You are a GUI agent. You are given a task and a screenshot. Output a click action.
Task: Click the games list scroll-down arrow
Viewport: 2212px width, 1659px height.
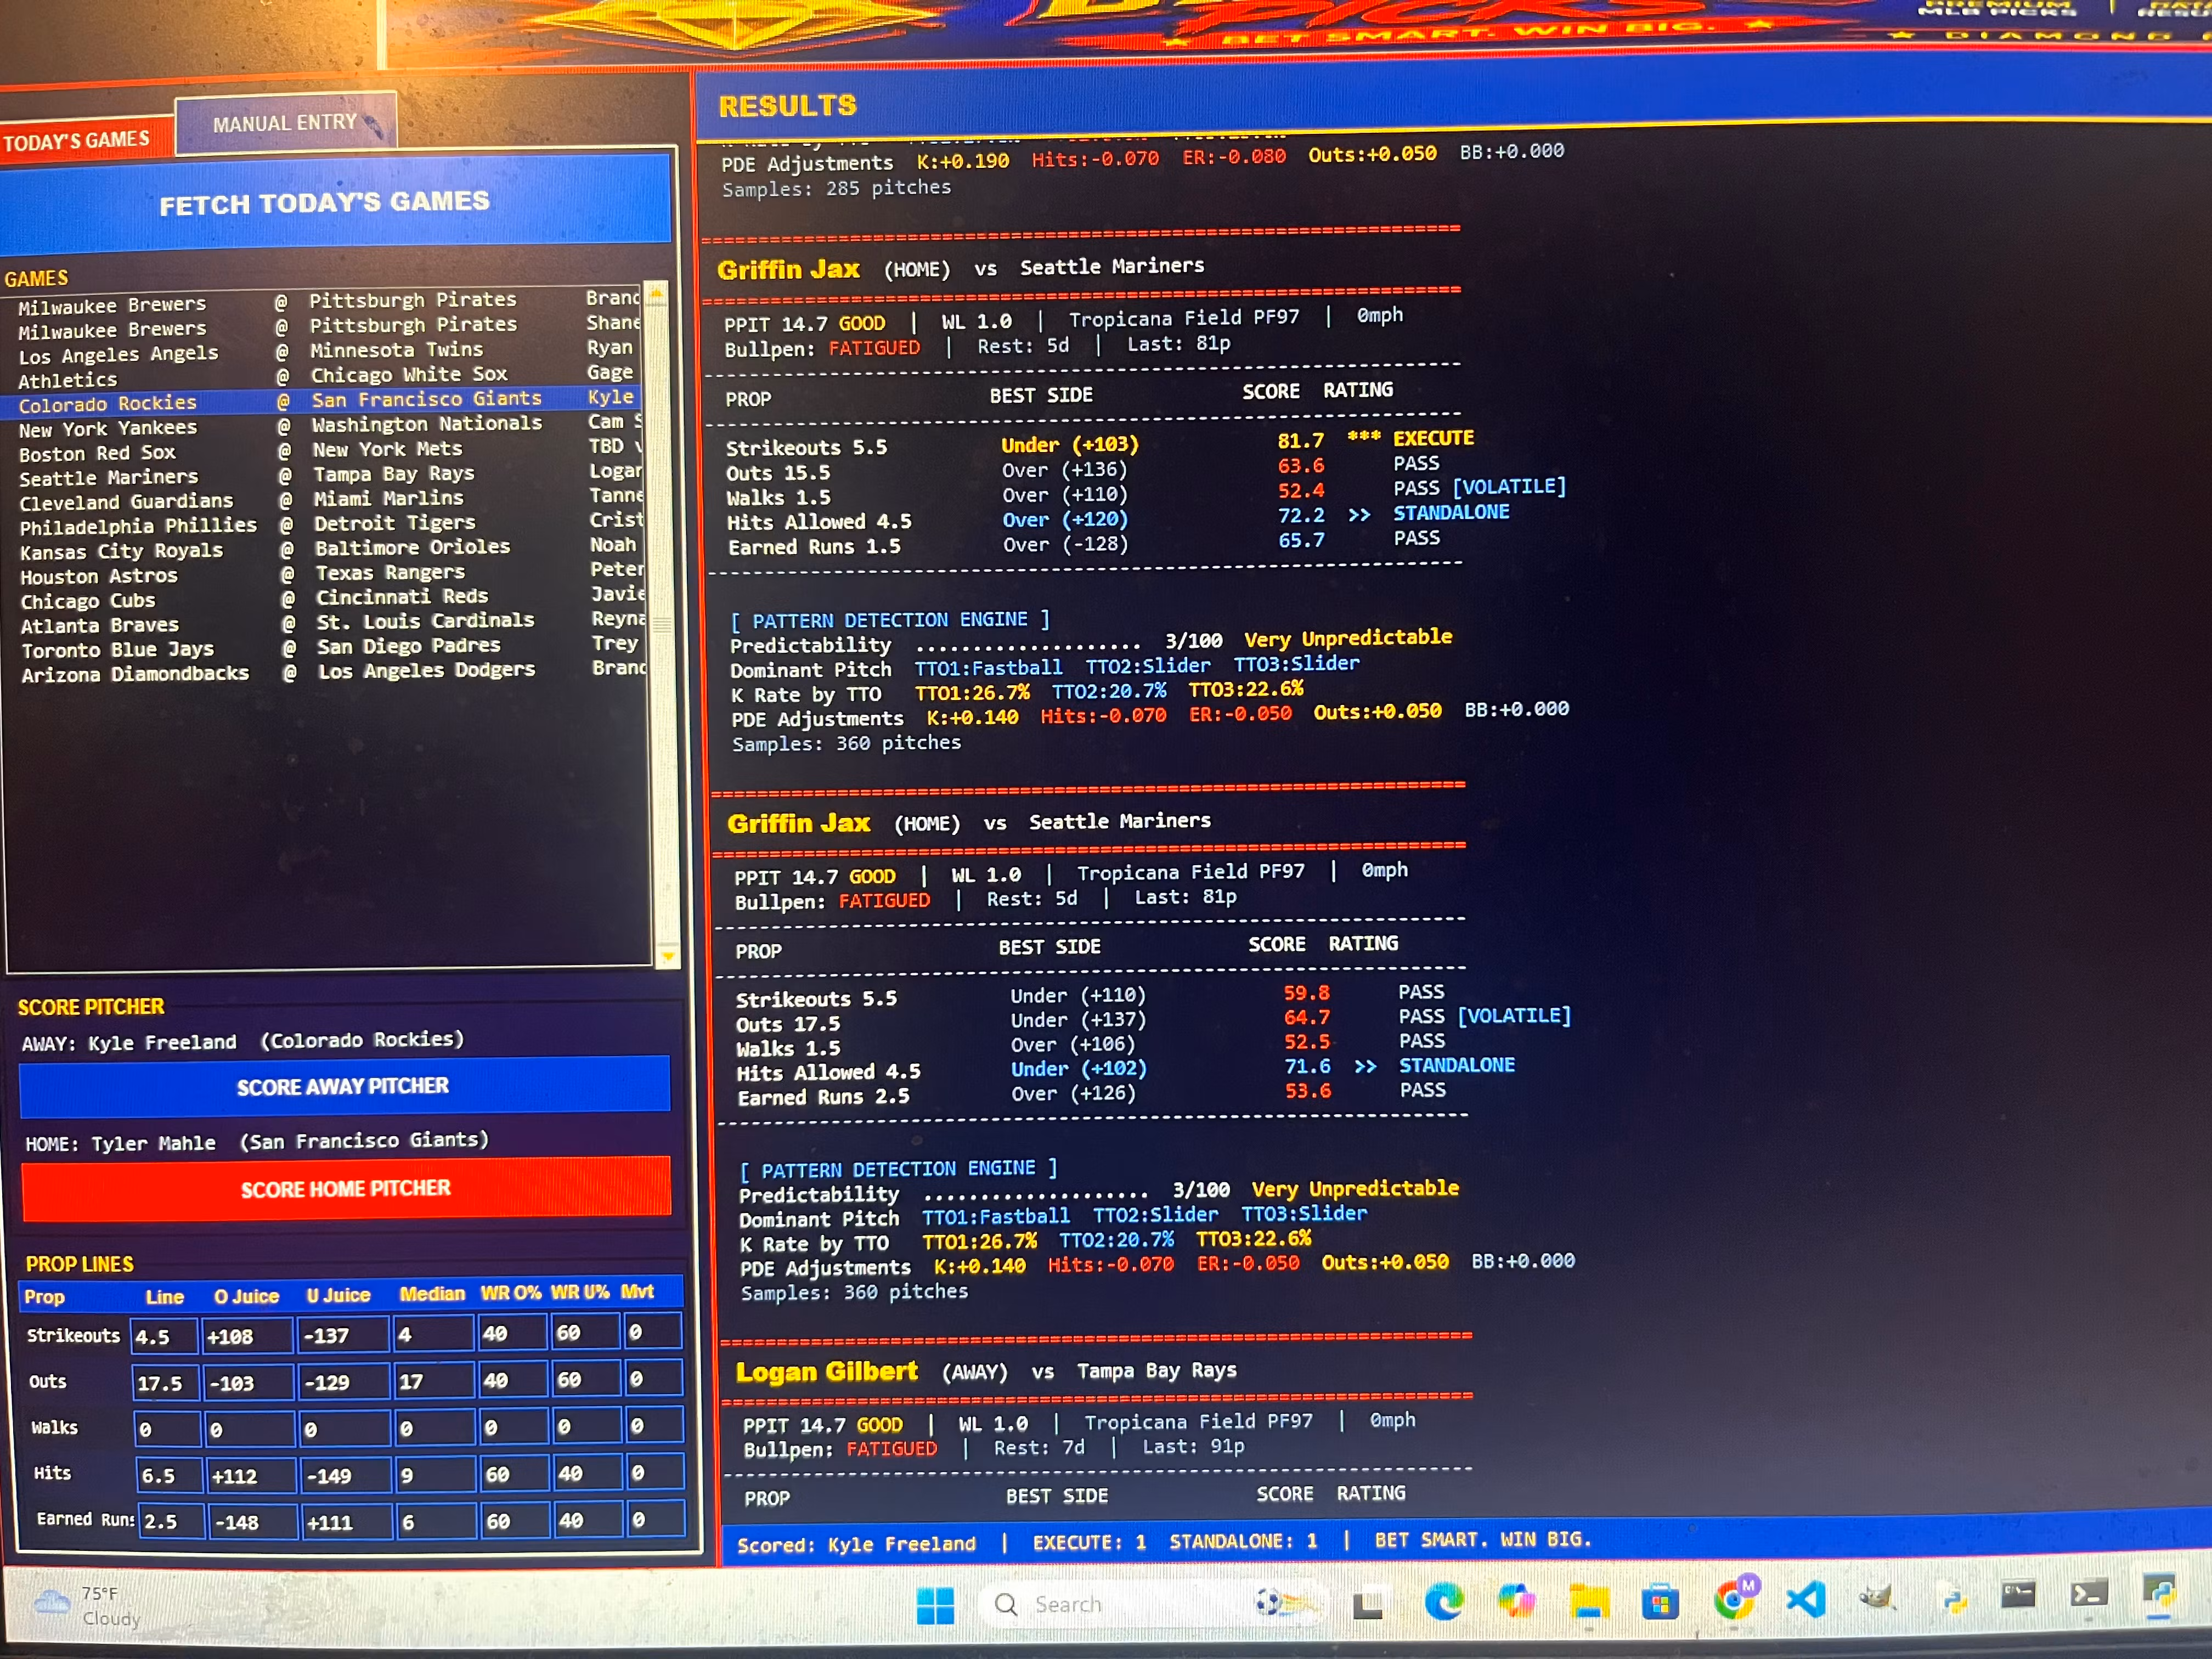667,957
